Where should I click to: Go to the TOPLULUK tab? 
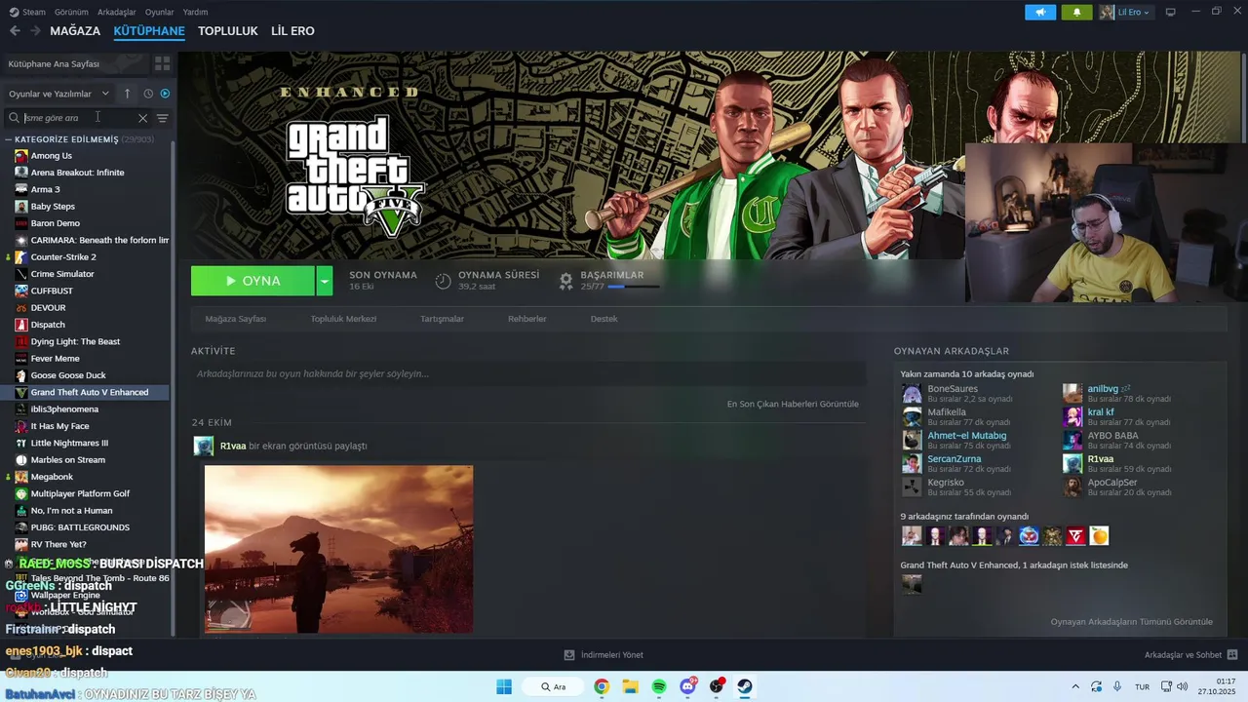(228, 31)
